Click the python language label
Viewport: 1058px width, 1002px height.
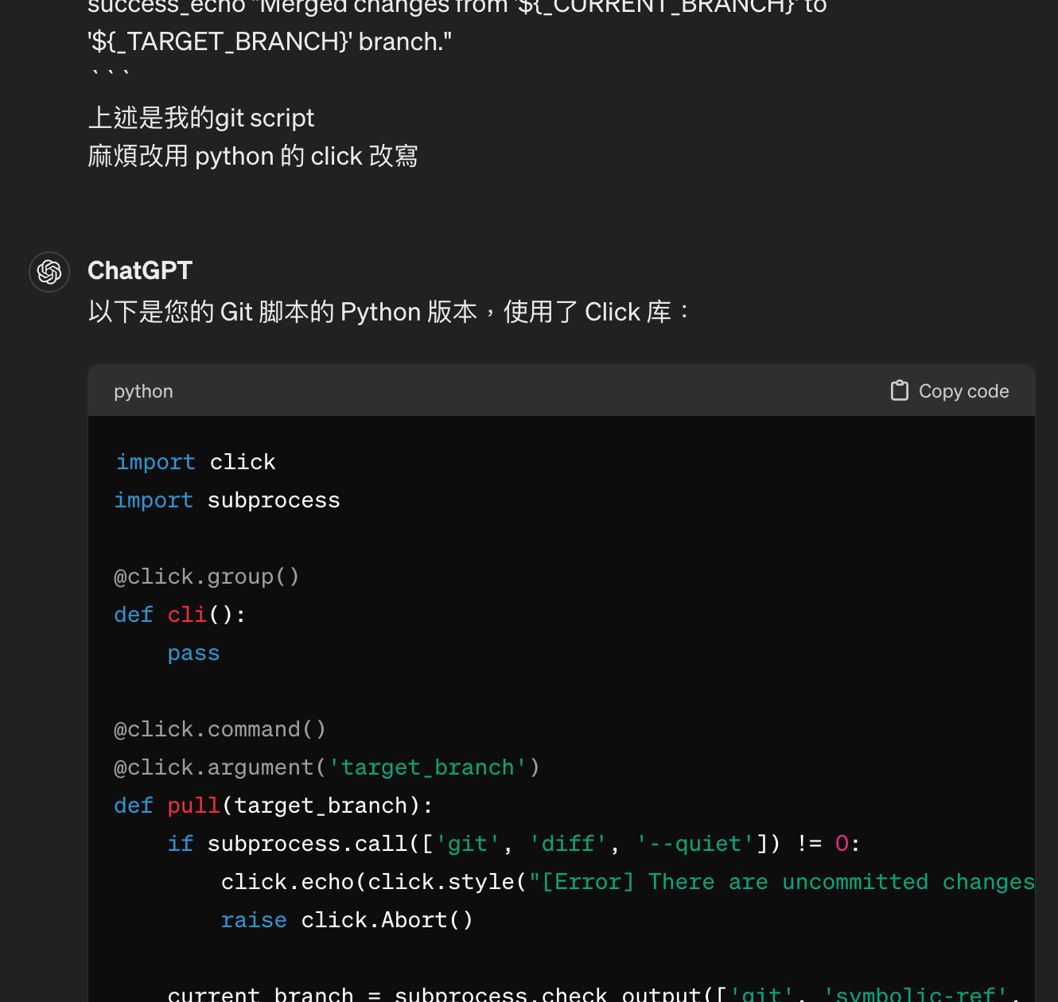[143, 391]
